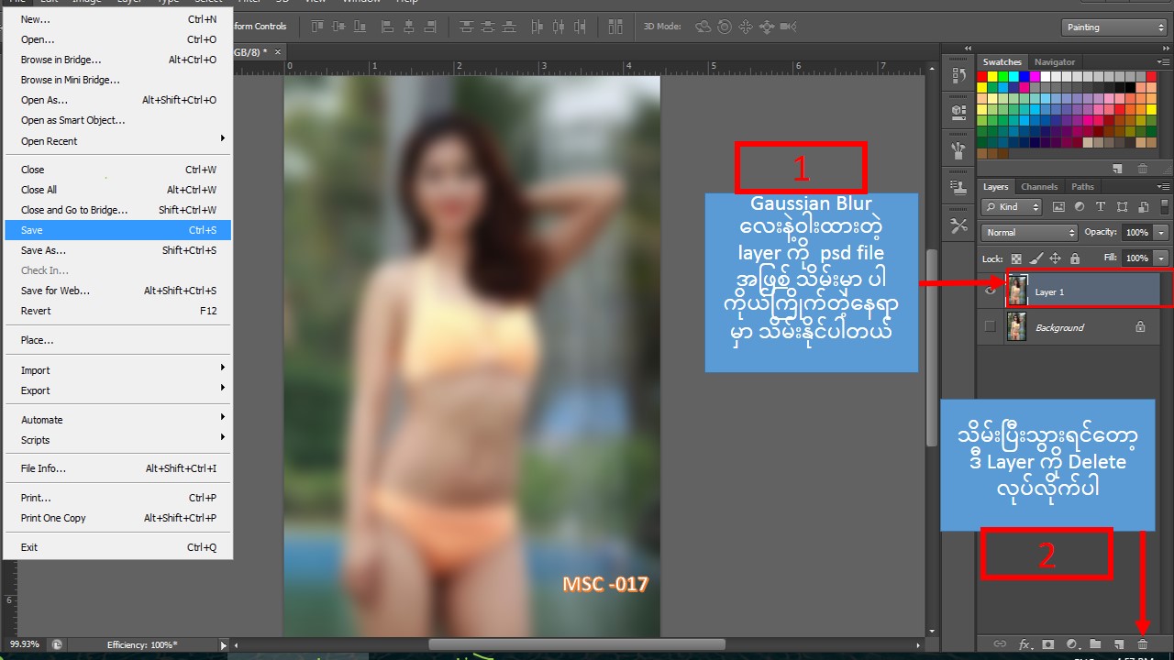The width and height of the screenshot is (1174, 660).
Task: Expand the Open Recent submenu
Action: pos(117,141)
